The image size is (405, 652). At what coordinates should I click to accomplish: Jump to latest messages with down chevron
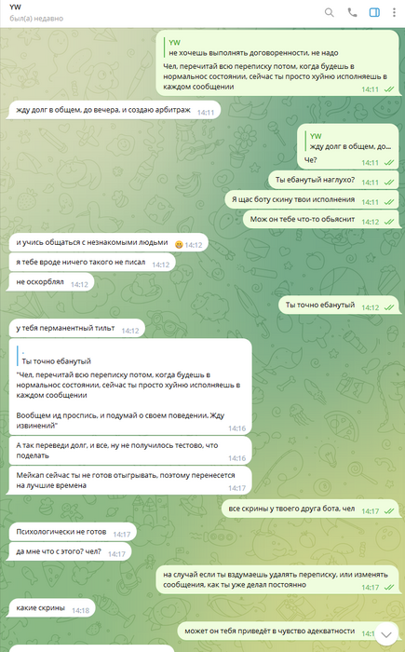click(386, 634)
